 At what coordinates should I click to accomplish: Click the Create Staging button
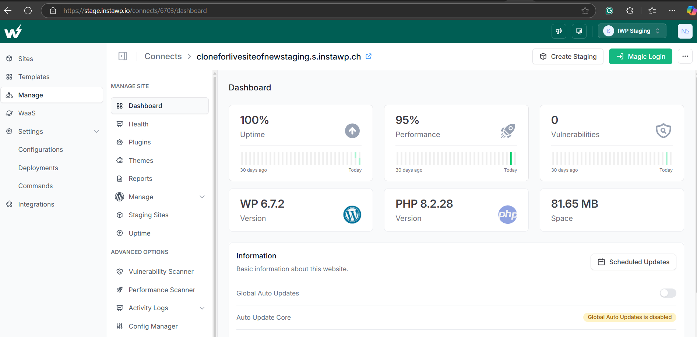pos(568,57)
